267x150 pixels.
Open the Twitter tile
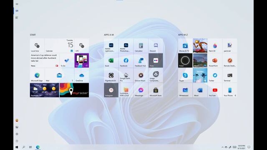point(215,75)
